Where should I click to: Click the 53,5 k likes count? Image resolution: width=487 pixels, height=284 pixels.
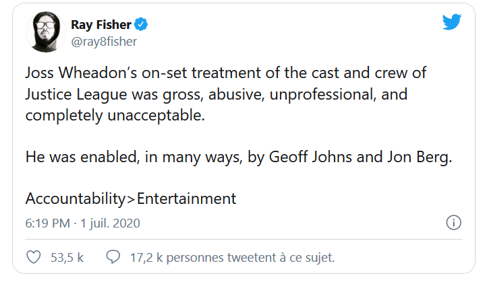[67, 257]
